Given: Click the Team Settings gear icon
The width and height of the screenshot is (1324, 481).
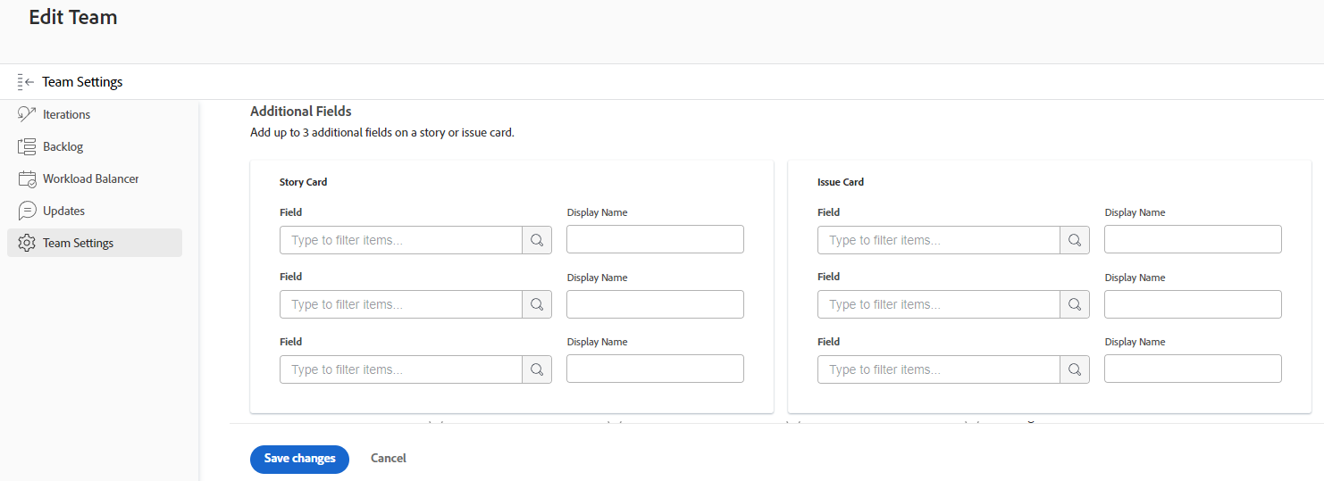Looking at the screenshot, I should pos(27,243).
